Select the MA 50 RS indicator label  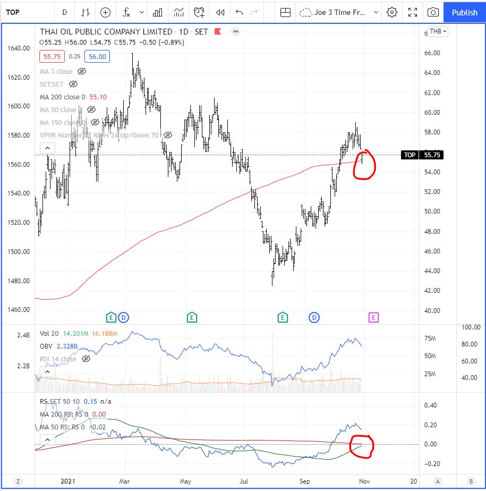coord(62,427)
